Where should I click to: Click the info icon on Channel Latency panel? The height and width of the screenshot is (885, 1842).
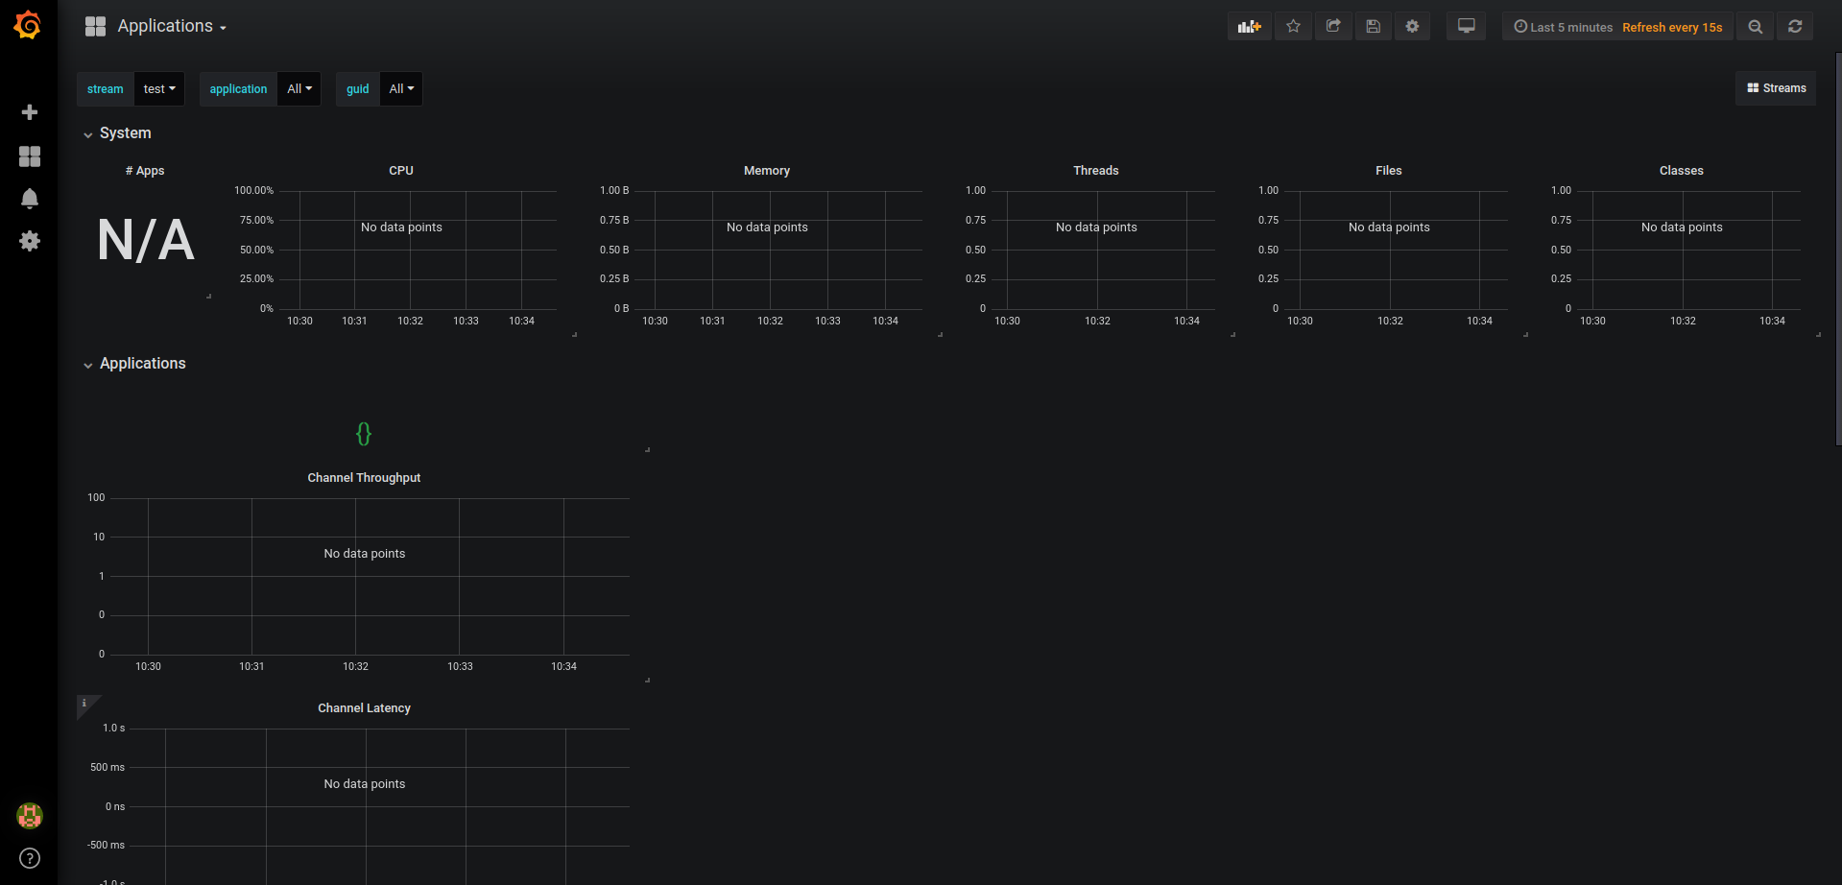pos(84,703)
